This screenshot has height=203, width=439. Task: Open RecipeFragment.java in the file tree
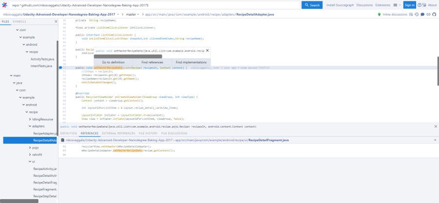45,189
